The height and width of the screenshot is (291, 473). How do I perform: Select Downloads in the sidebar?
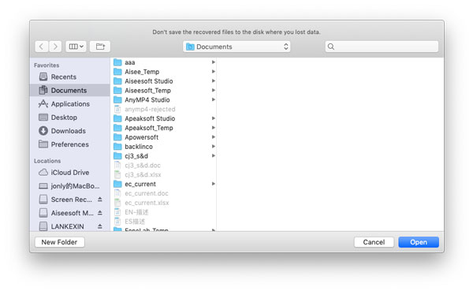click(70, 131)
